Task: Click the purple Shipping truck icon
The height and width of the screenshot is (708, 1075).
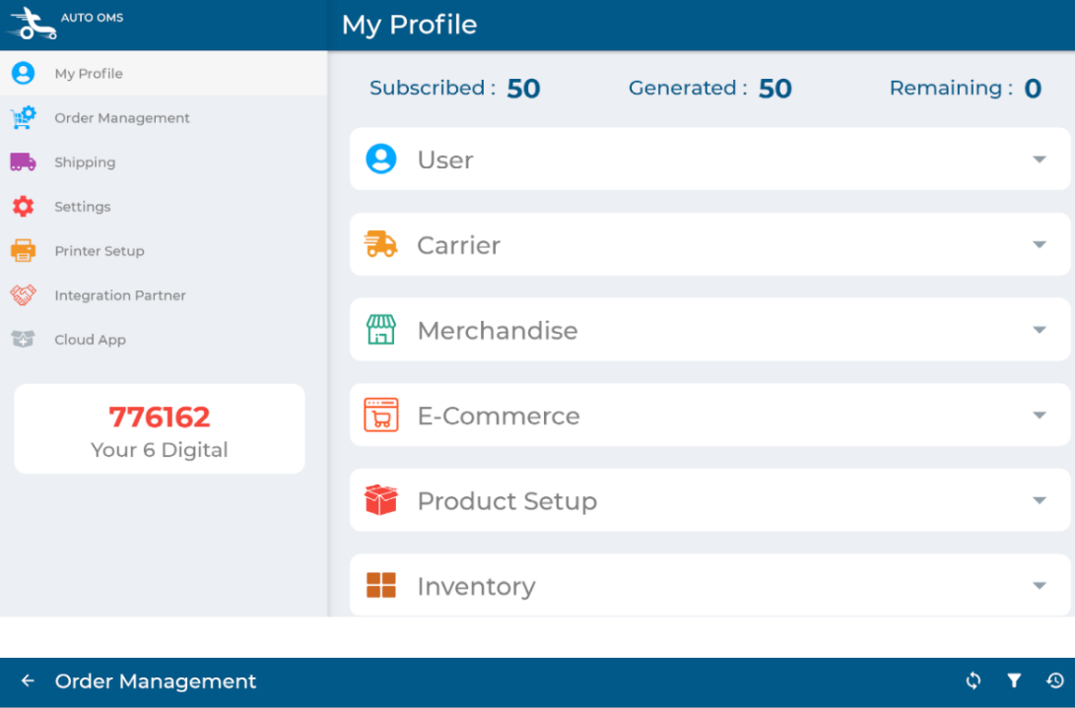Action: pyautogui.click(x=24, y=161)
